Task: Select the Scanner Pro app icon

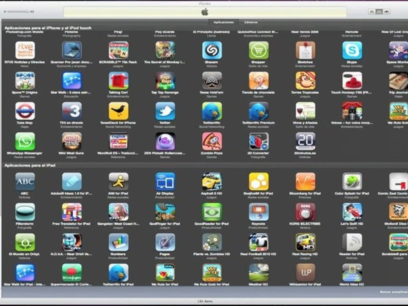Action: click(x=71, y=50)
